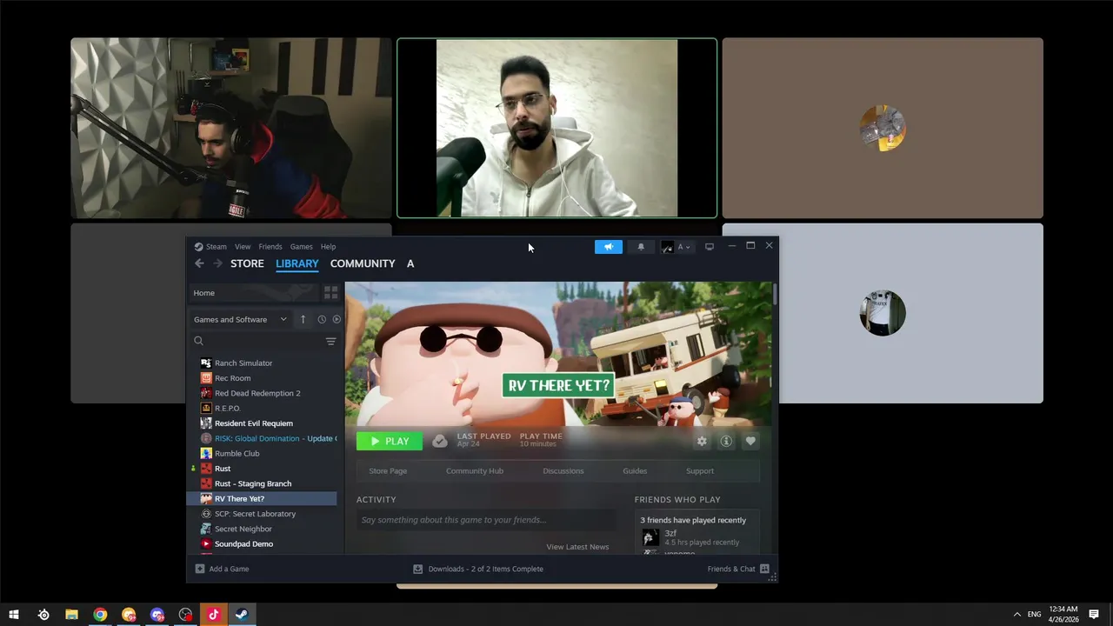Click the Rumble Club game icon

[206, 453]
